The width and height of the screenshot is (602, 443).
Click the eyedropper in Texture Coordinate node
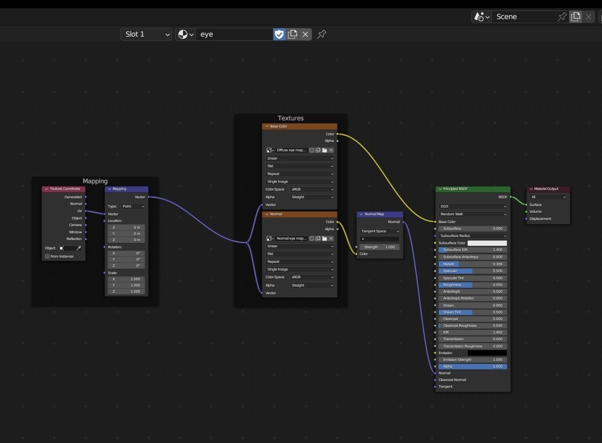79,248
